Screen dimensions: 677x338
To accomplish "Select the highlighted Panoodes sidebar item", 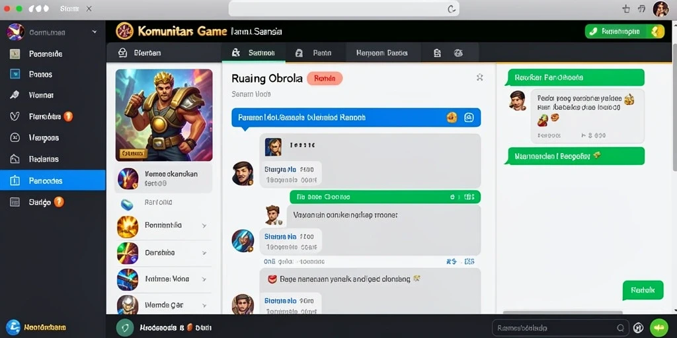I will coord(53,181).
